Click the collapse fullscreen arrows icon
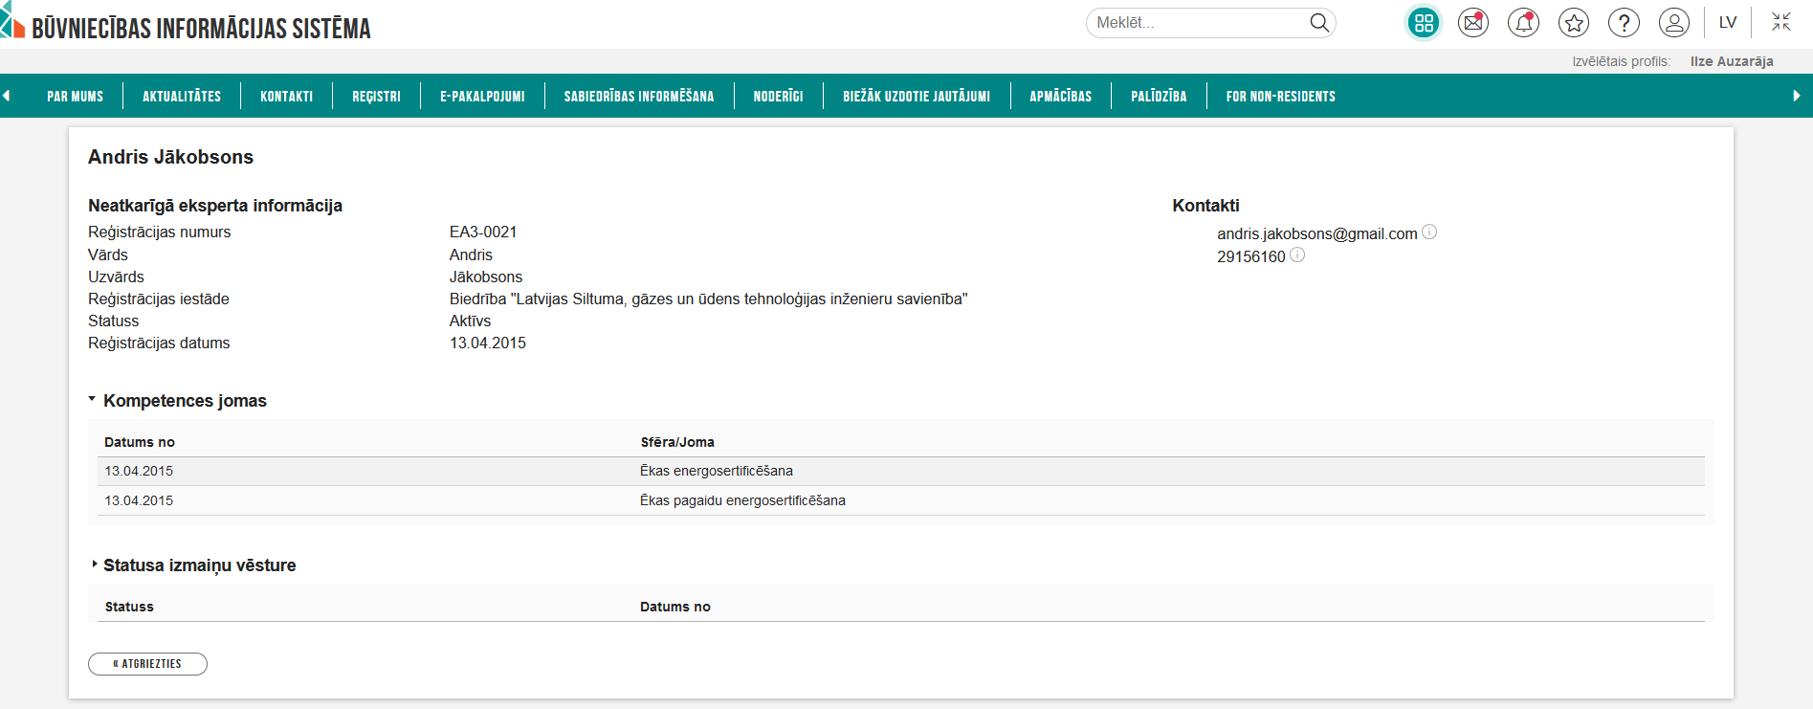Viewport: 1813px width, 709px height. [1780, 22]
